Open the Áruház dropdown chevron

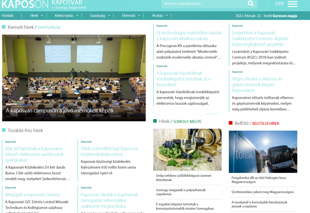(x=167, y=16)
